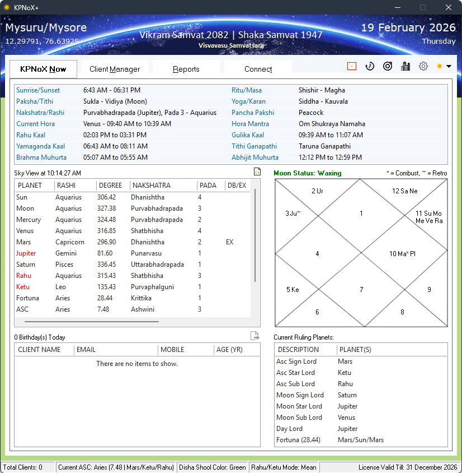Screen dimensions: 462x473
Task: Select the Fortuna row in the planet table
Action: (133, 298)
